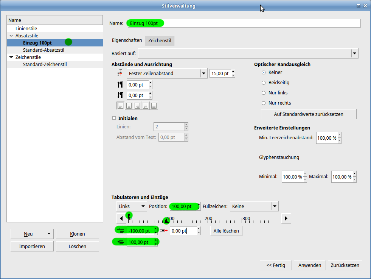Select the Beidseitig radio option
This screenshot has height=279, width=371.
pyautogui.click(x=264, y=82)
